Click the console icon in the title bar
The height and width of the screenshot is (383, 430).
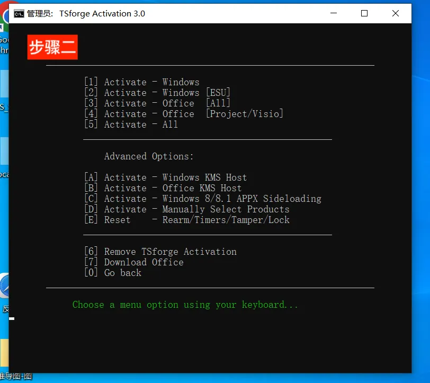pyautogui.click(x=19, y=14)
